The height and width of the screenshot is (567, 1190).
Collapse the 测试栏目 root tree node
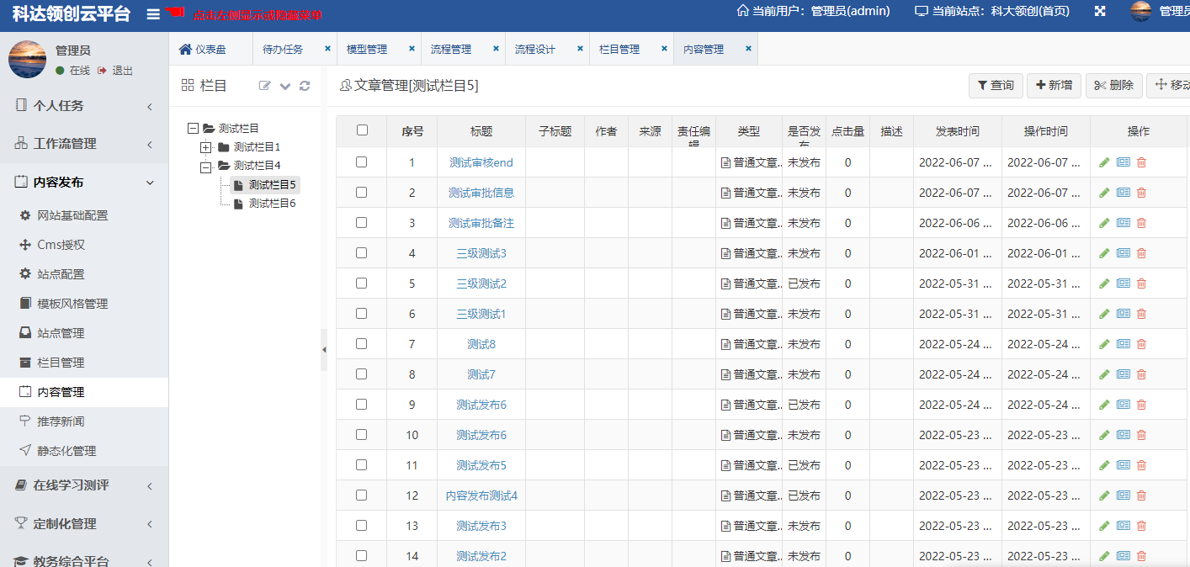(193, 129)
